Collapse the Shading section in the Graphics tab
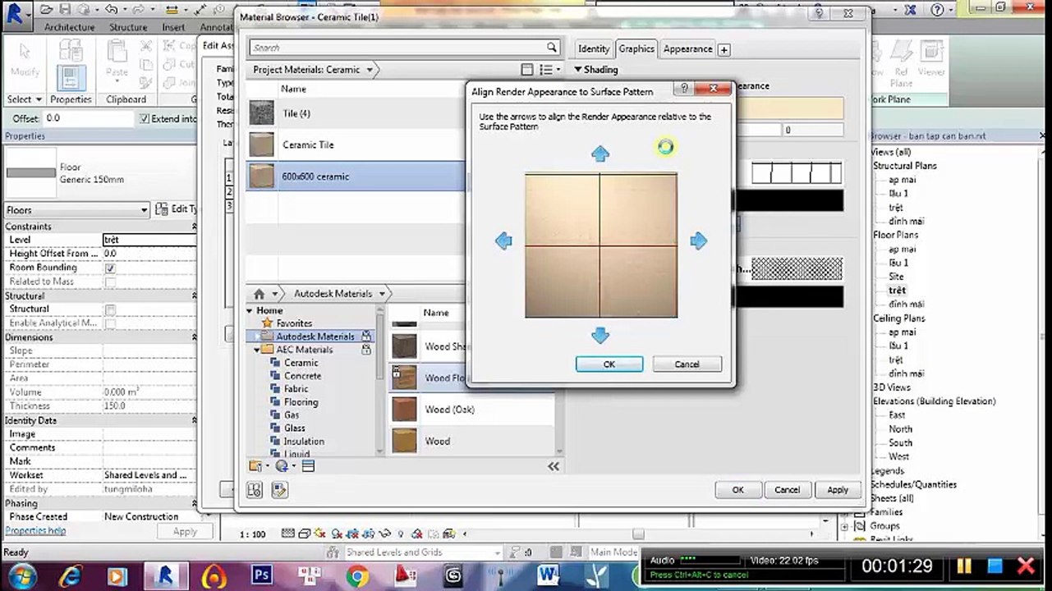 pyautogui.click(x=578, y=70)
